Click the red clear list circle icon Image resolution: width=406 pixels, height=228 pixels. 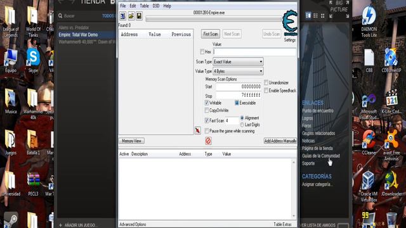click(x=208, y=141)
